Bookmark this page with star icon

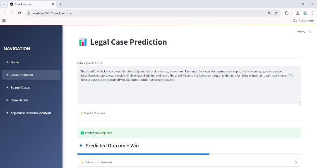(276, 13)
